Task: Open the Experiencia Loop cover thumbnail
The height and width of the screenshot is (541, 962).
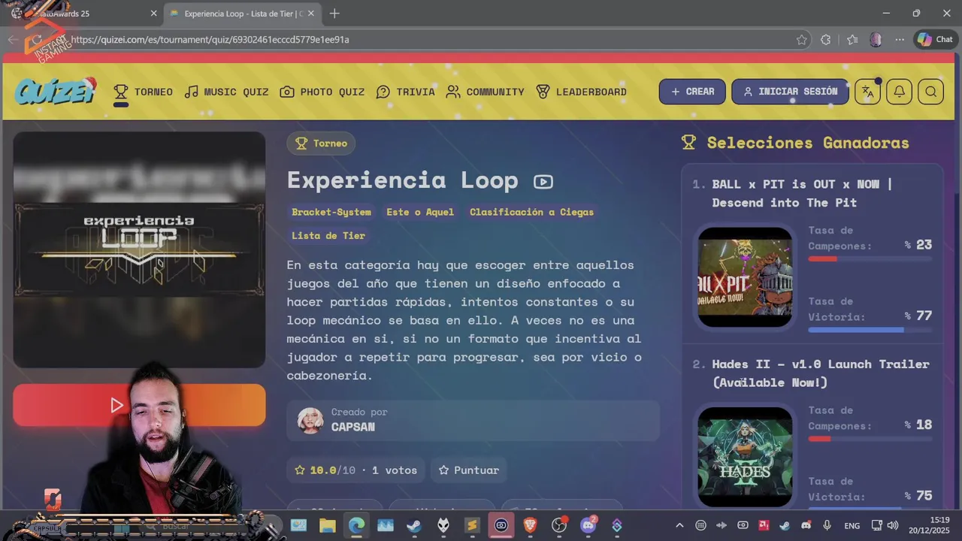Action: [139, 249]
